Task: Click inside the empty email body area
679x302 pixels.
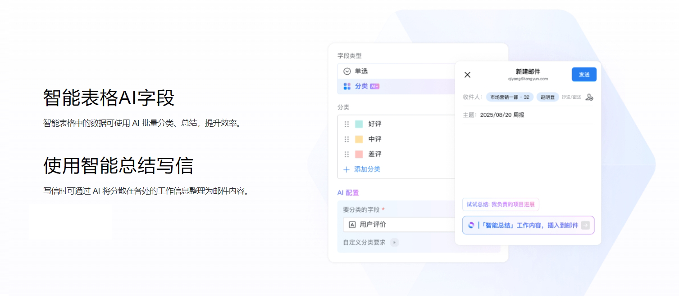Action: pyautogui.click(x=528, y=160)
